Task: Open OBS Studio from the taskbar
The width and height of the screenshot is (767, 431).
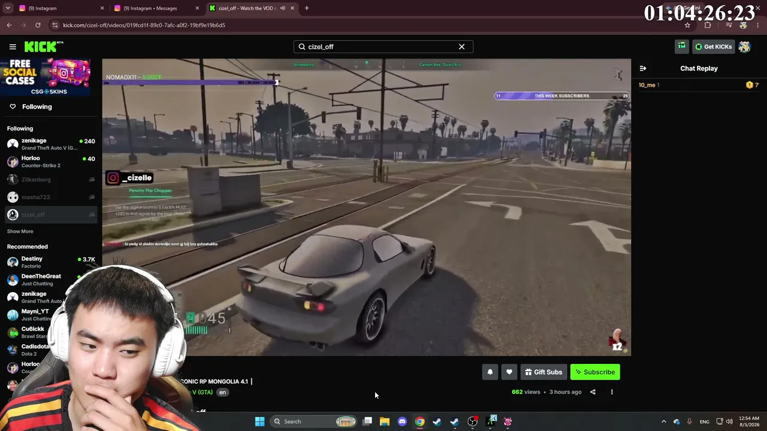Action: pyautogui.click(x=472, y=421)
